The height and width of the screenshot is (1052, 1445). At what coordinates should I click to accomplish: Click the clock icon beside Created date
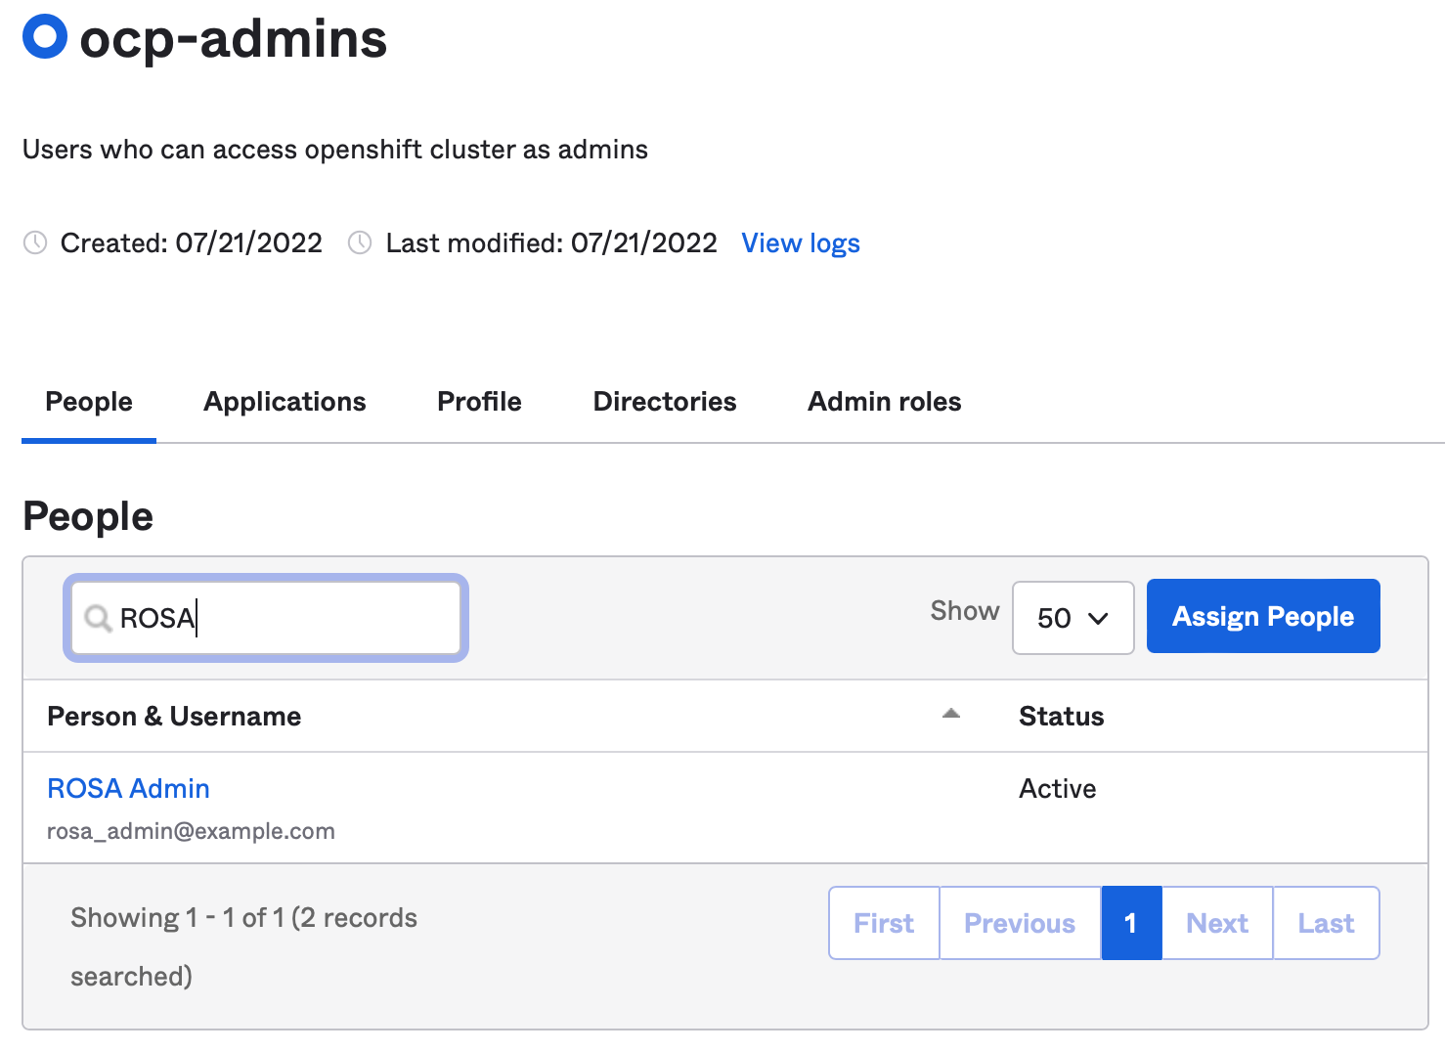tap(34, 242)
